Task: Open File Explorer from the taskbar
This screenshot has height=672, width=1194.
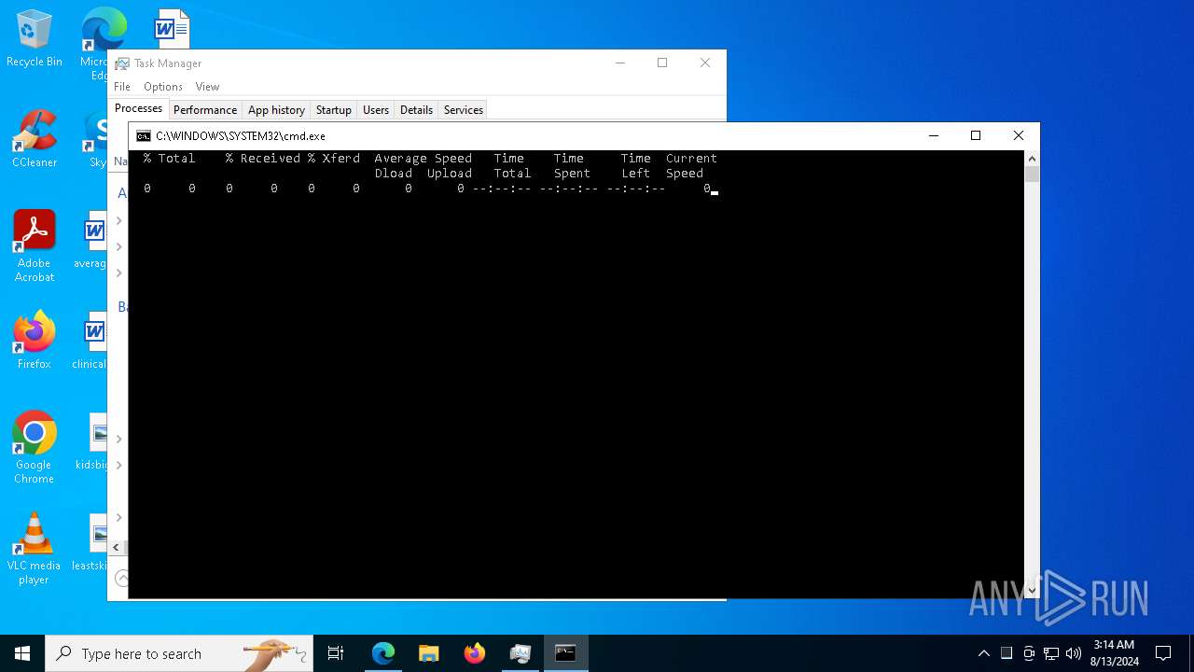Action: coord(429,653)
